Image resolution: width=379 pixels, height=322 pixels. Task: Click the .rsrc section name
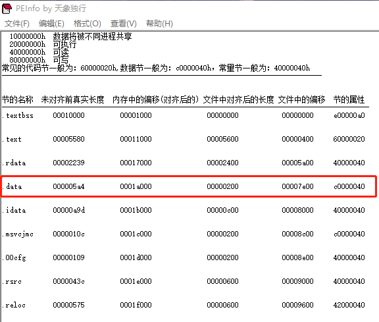pyautogui.click(x=12, y=281)
